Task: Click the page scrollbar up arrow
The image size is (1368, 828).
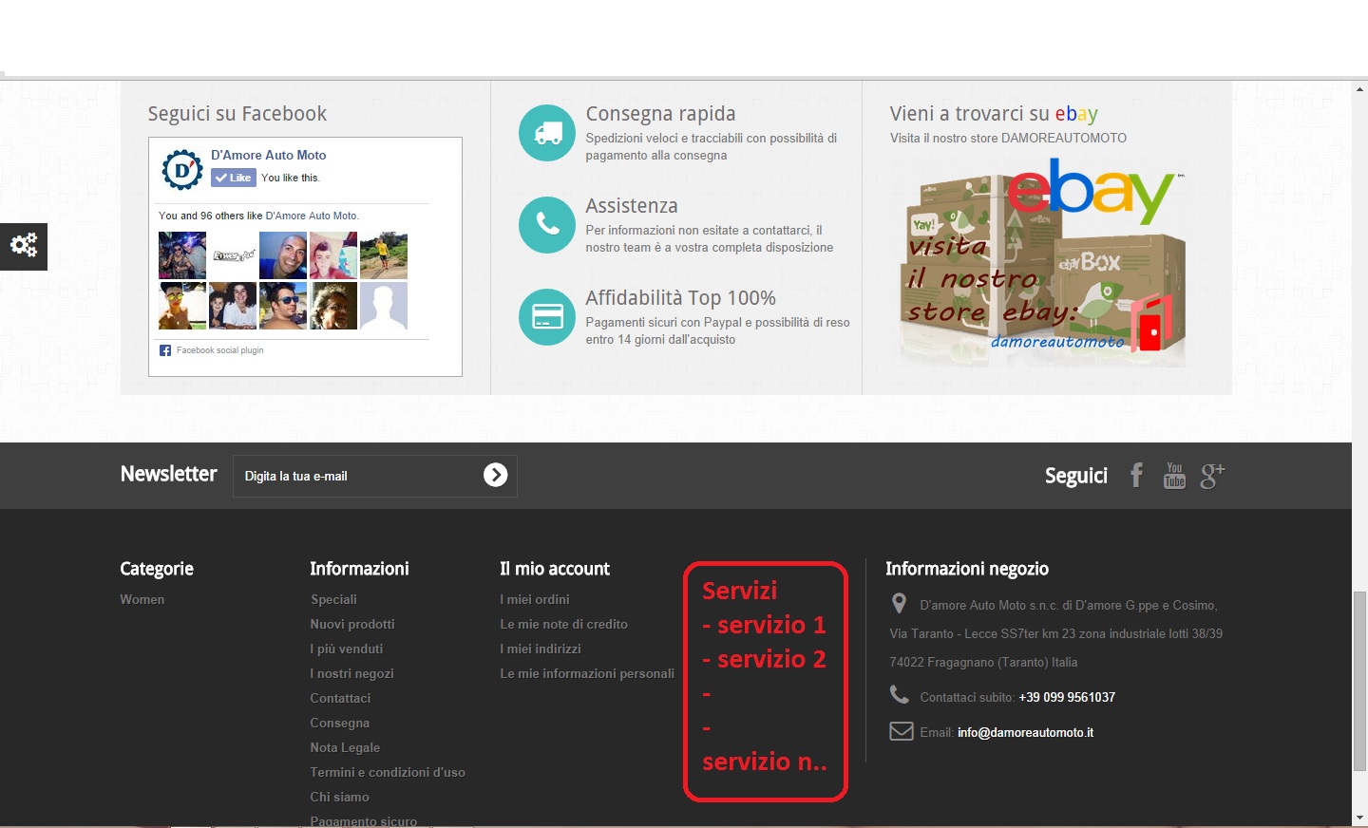Action: [x=1360, y=89]
